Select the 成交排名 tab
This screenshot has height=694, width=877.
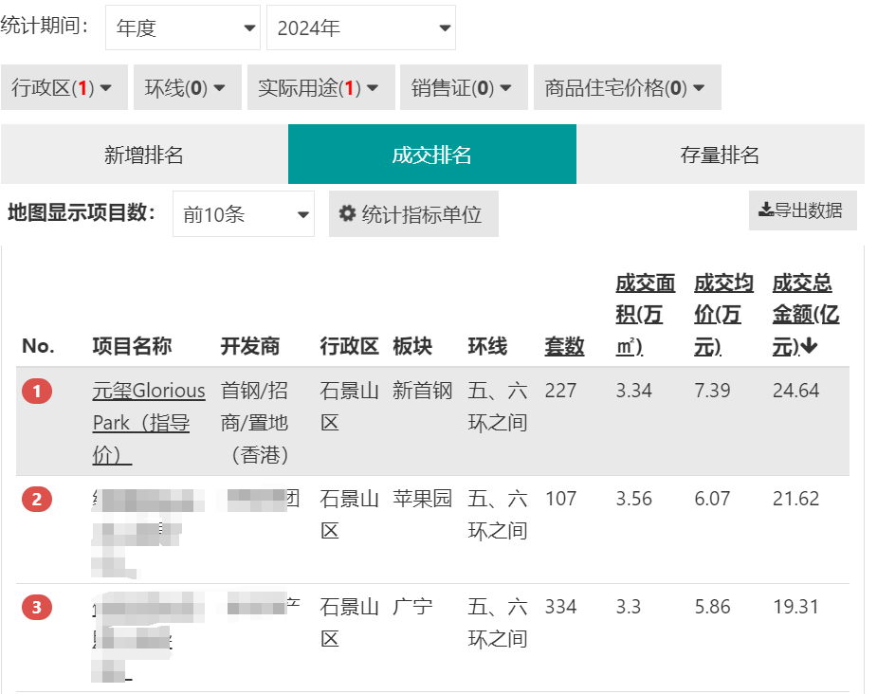coord(432,155)
